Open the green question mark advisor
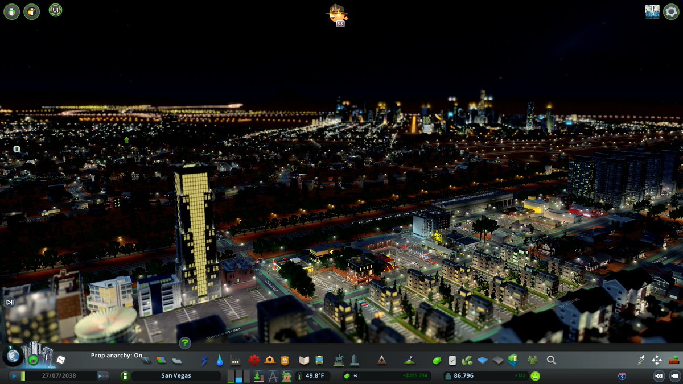683x384 pixels. (x=184, y=343)
